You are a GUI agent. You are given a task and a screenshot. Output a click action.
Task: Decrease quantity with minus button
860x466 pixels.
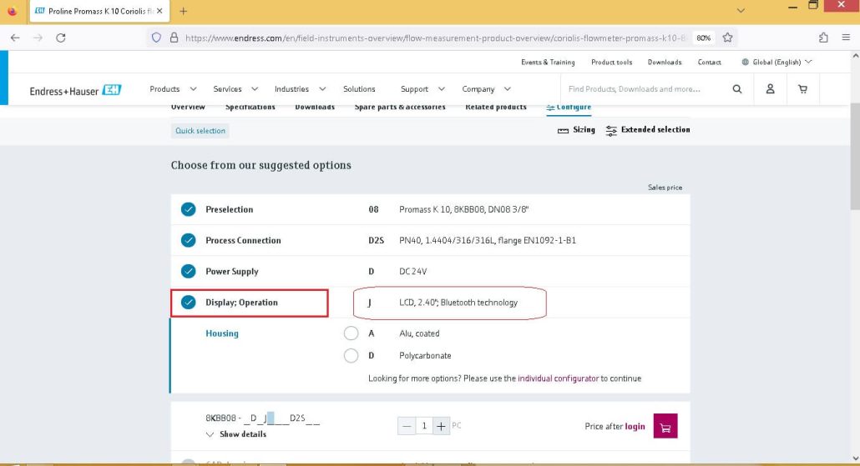pos(407,425)
